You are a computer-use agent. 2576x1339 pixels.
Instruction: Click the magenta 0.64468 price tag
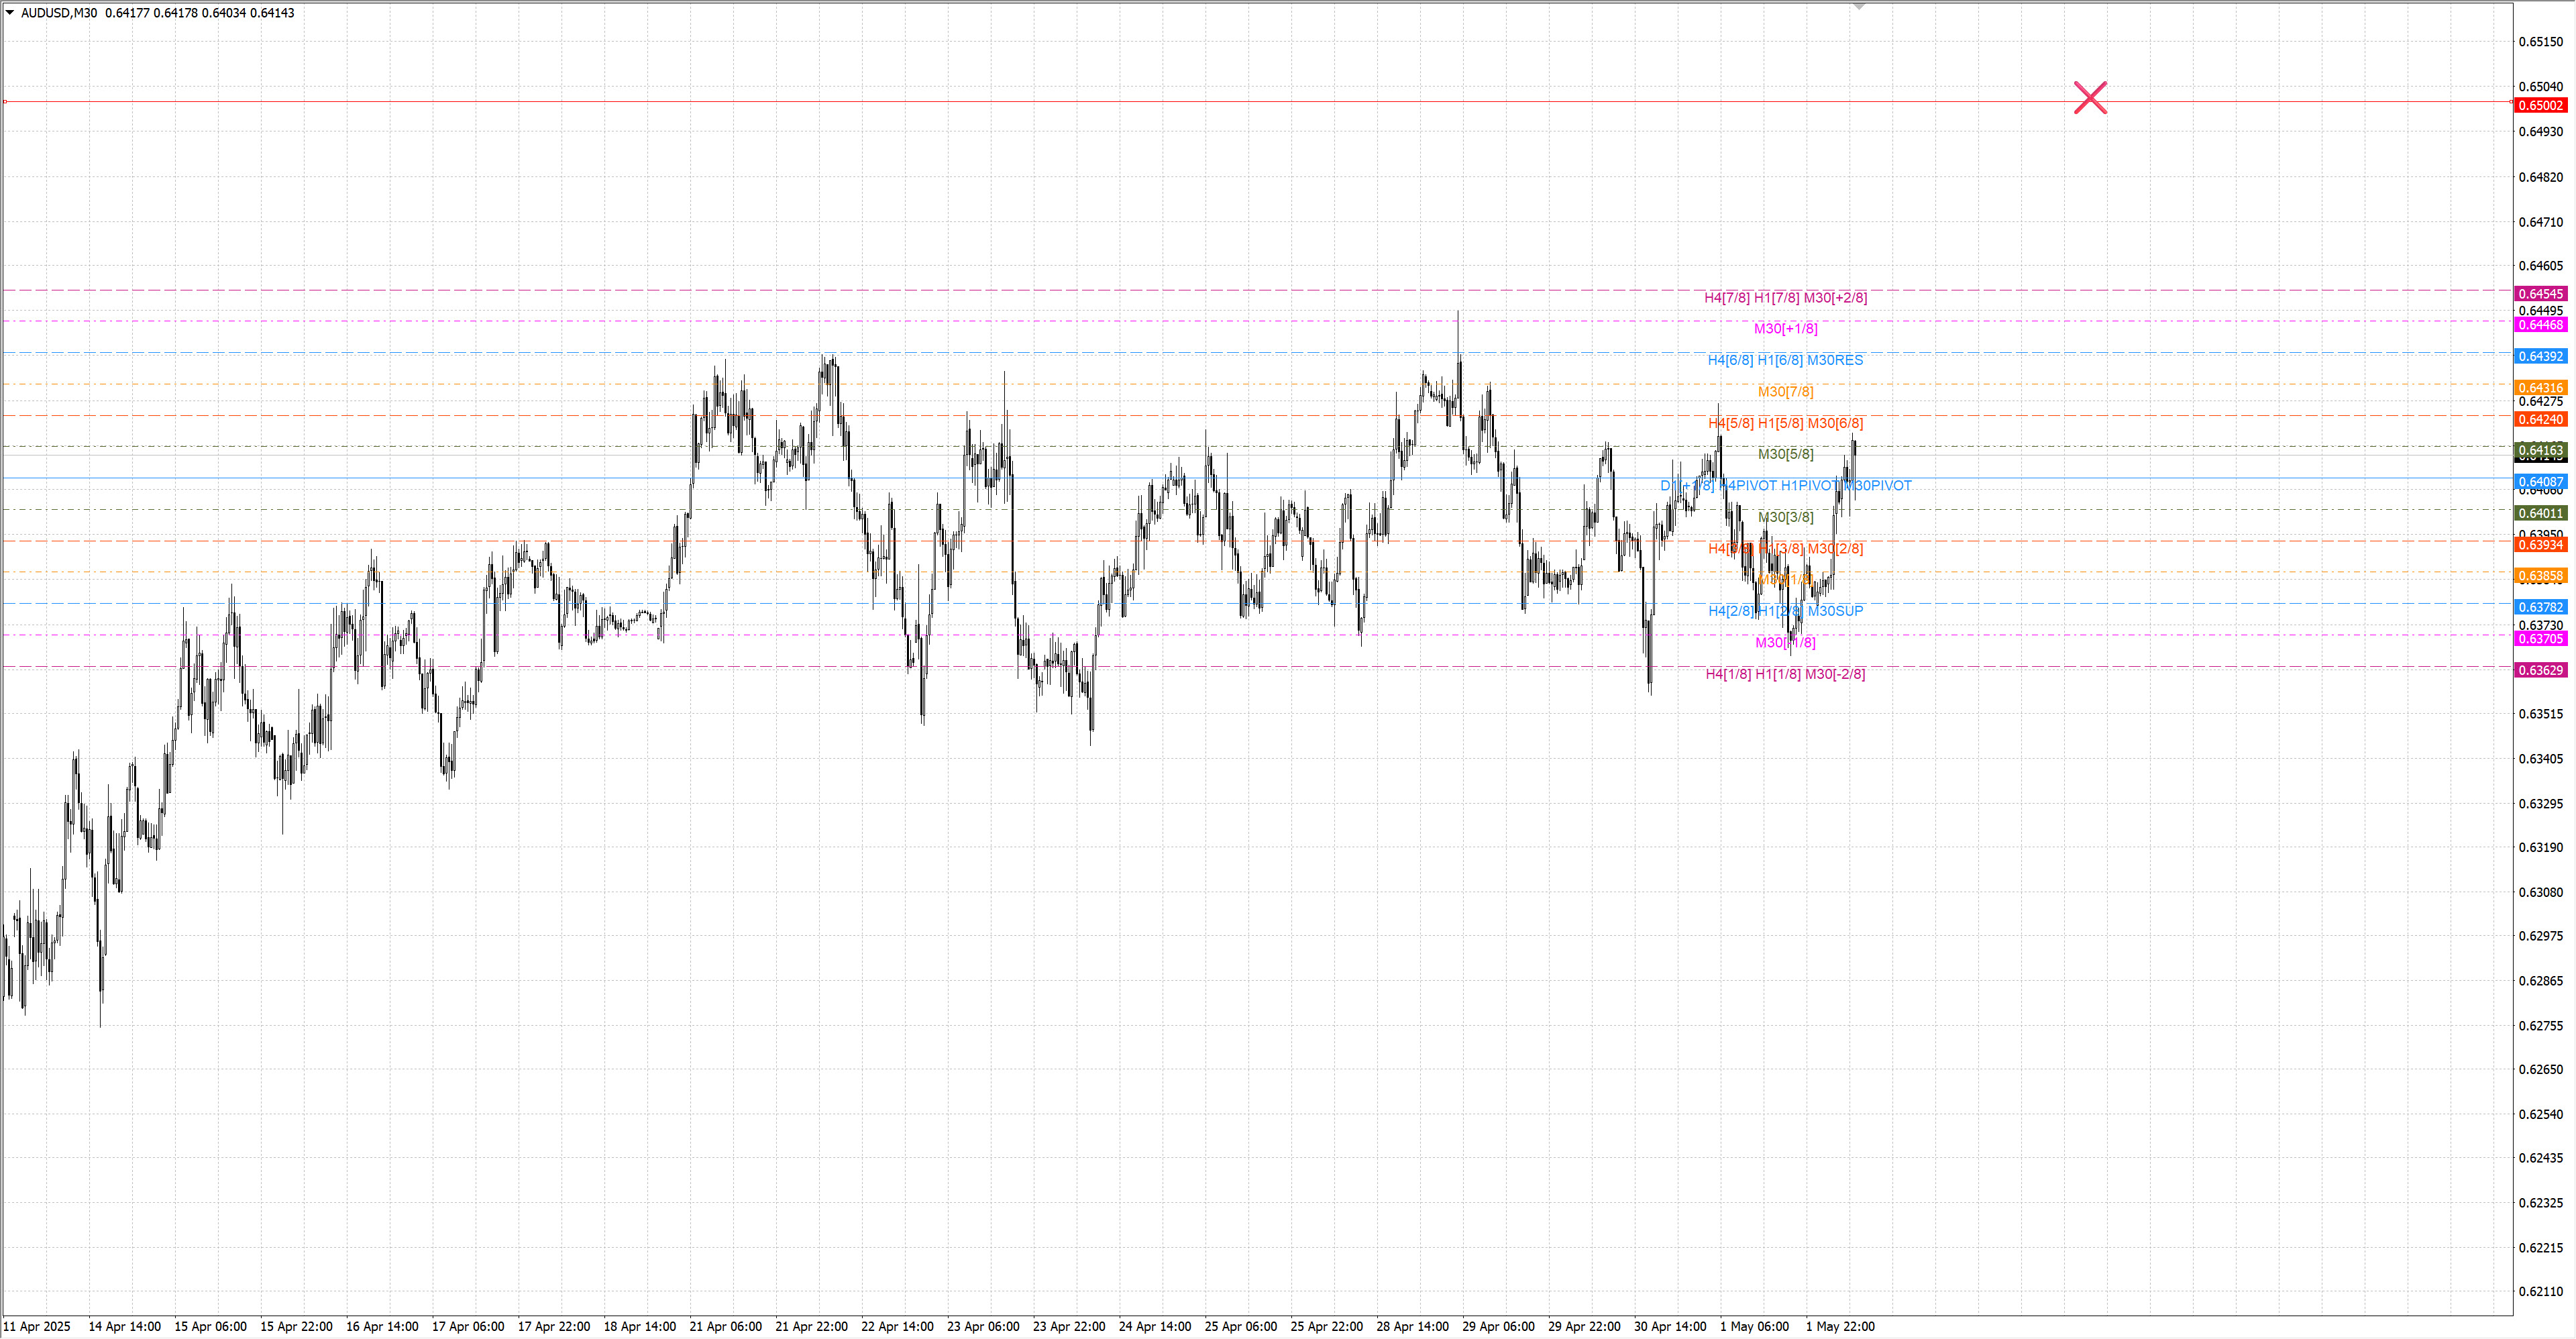[2540, 325]
